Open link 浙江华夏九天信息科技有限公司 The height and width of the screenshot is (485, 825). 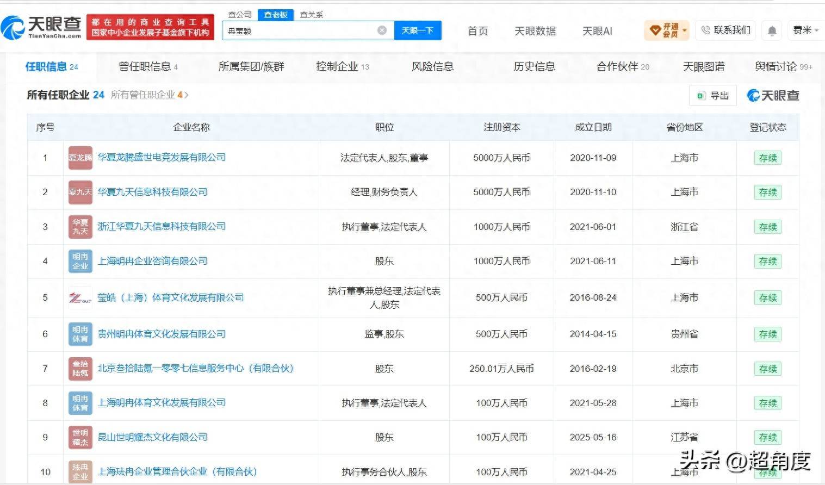tap(162, 226)
